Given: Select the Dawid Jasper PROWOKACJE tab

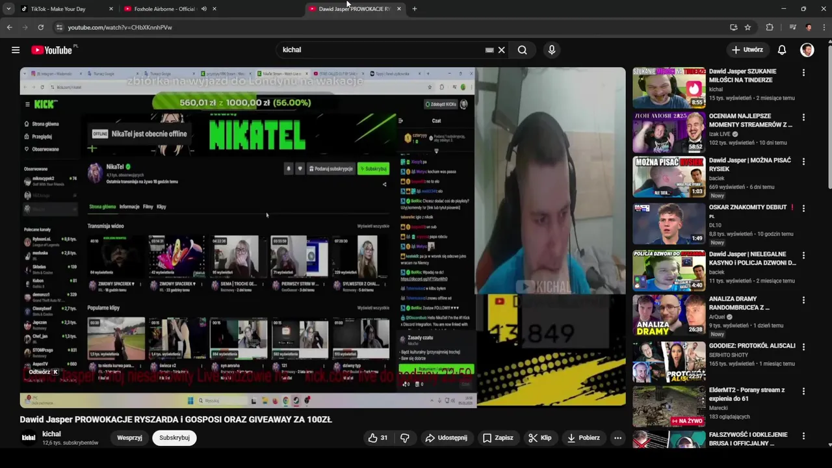Looking at the screenshot, I should [x=354, y=9].
